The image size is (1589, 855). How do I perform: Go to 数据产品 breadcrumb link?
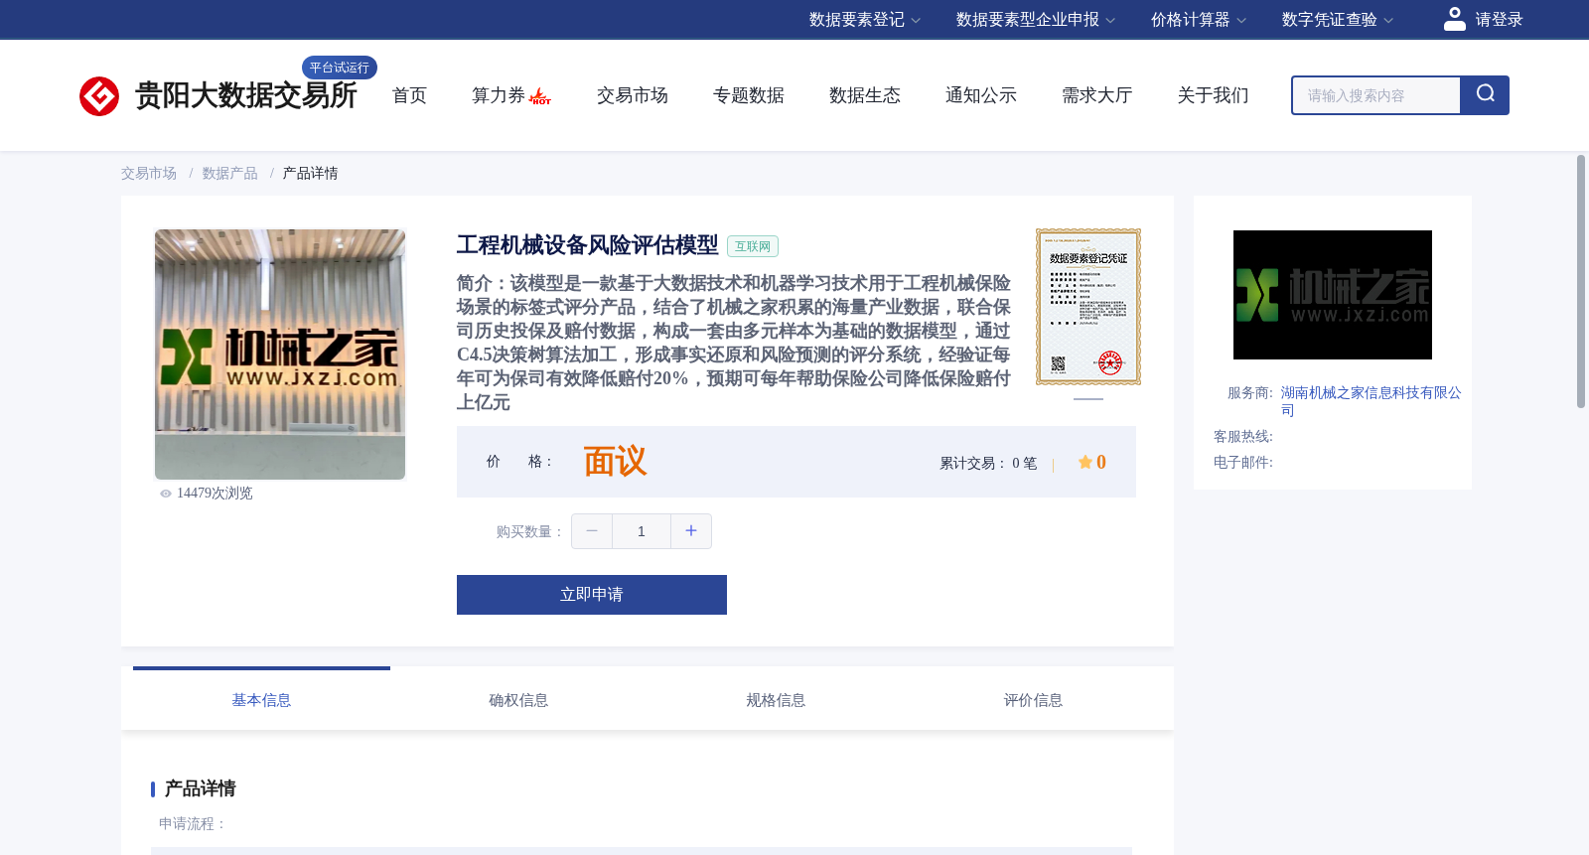tap(230, 174)
